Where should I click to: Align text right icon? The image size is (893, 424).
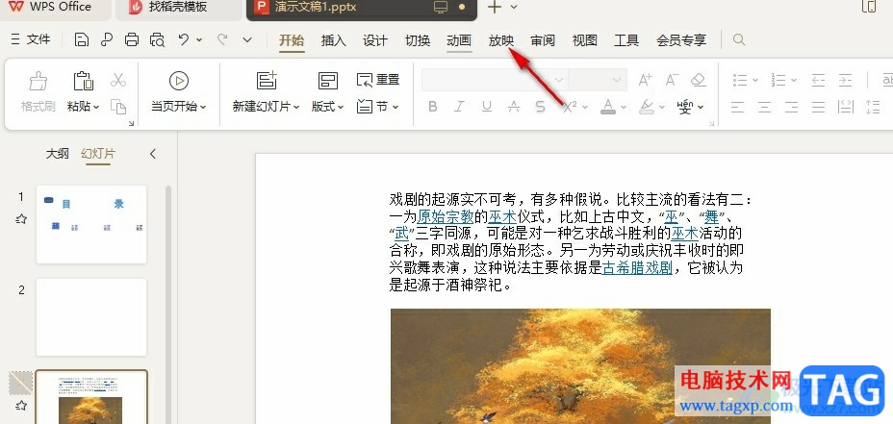click(x=791, y=107)
